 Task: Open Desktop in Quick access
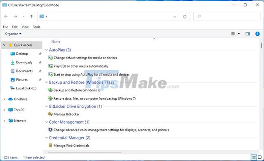coord(22,54)
